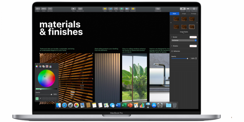Open Safari from the Dock
The height and width of the screenshot is (122, 244).
(x=64, y=105)
